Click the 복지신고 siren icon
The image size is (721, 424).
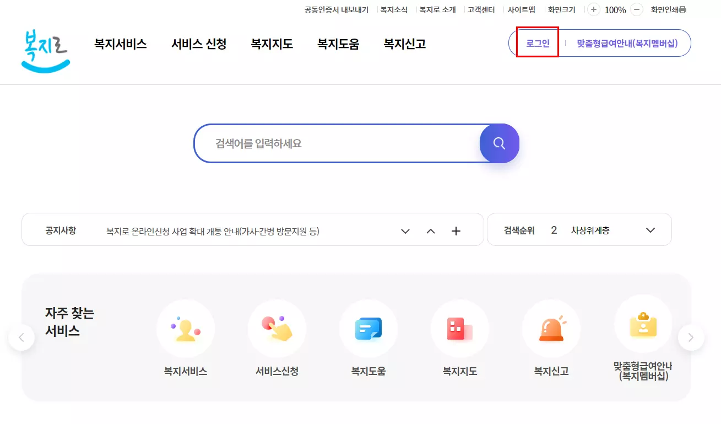[x=551, y=329]
